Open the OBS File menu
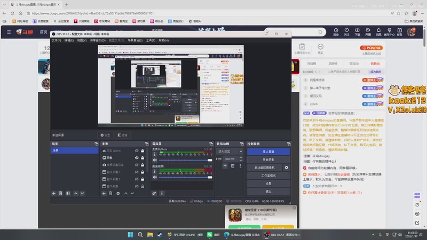Image resolution: width=427 pixels, height=240 pixels. point(57,41)
